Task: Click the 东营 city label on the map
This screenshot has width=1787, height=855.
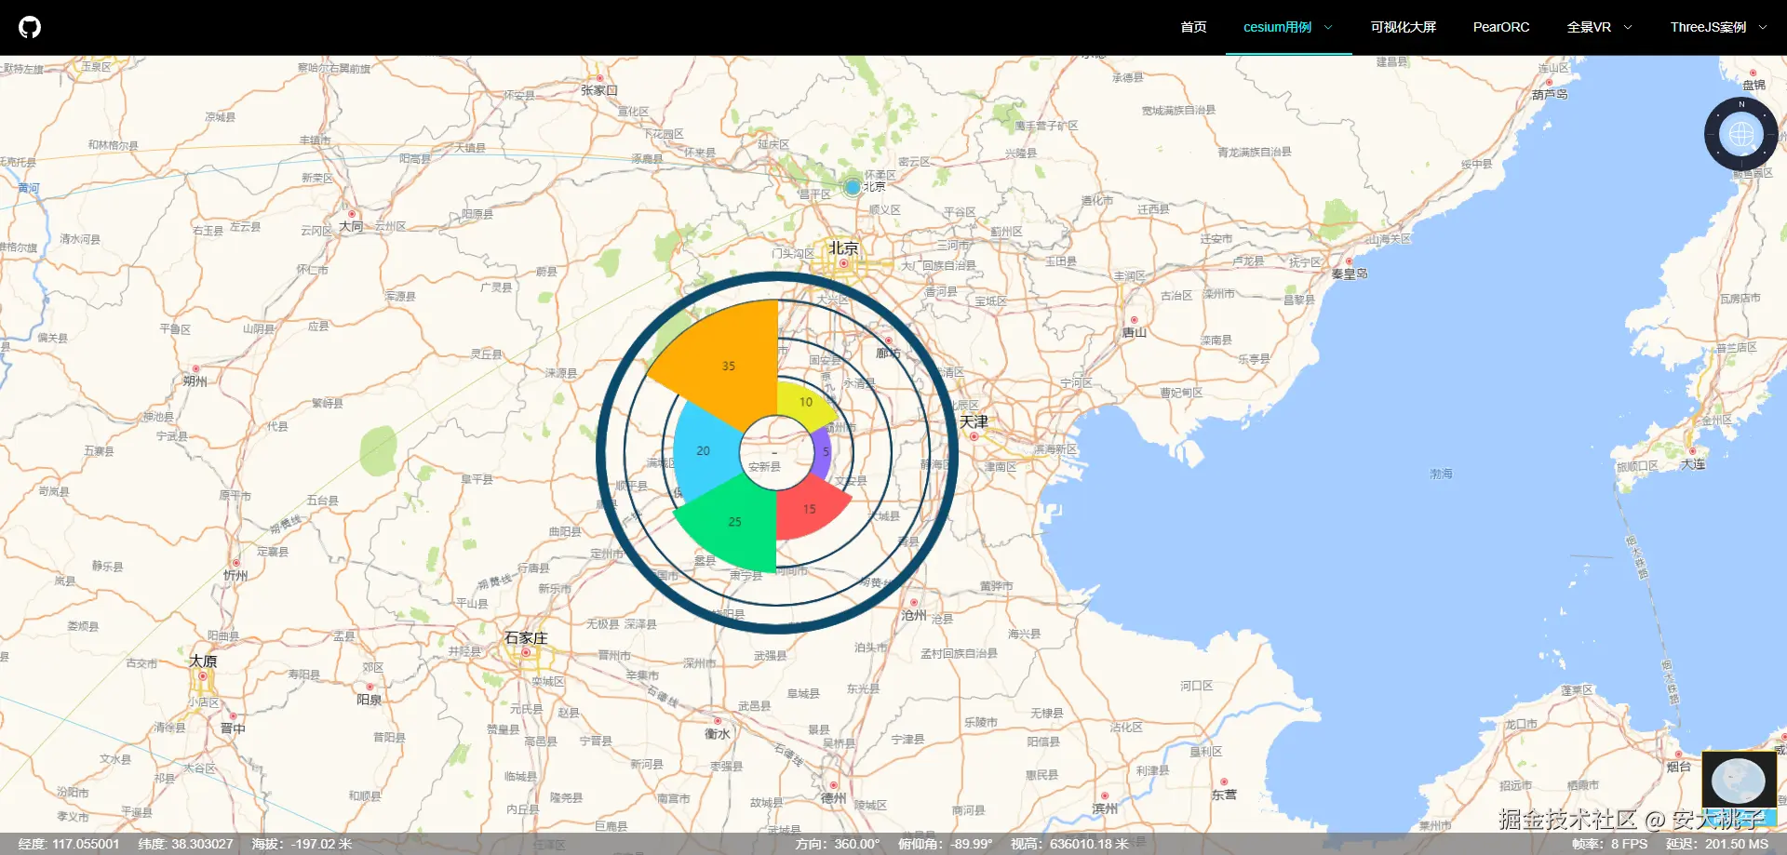Action: coord(1224,795)
